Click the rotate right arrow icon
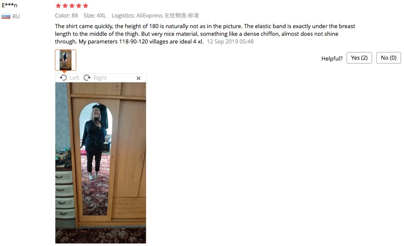 click(x=87, y=78)
